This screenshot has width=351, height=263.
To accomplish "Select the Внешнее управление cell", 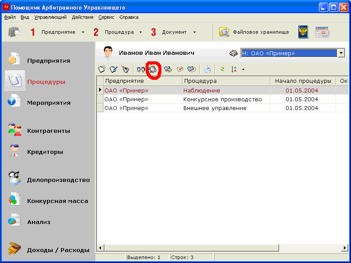I will click(x=226, y=108).
